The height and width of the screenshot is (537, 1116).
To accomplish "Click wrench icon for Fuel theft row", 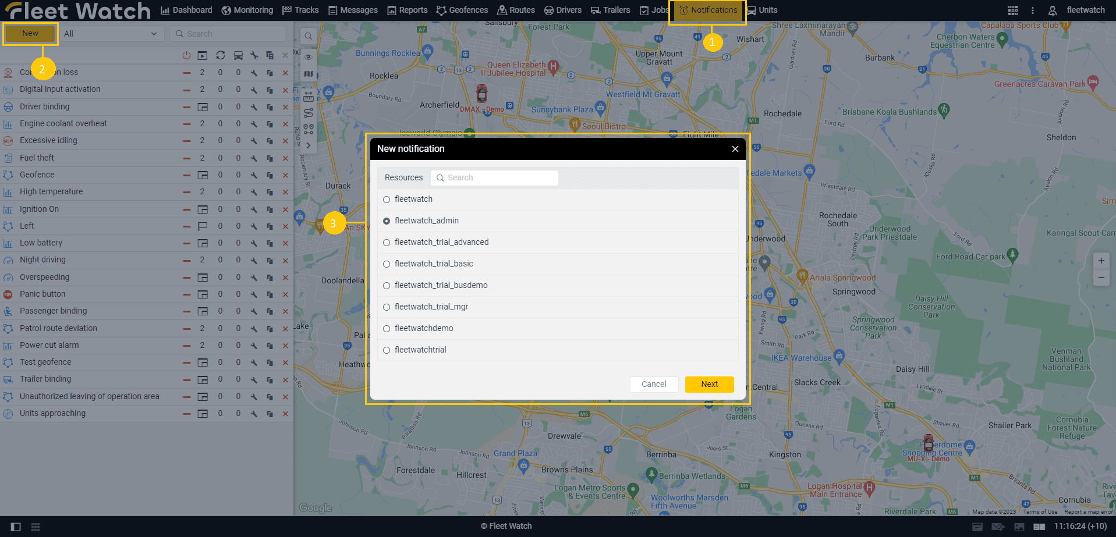I will click(254, 158).
